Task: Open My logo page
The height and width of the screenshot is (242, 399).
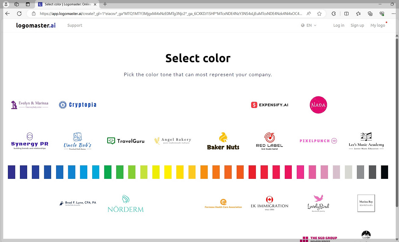Action: click(378, 26)
